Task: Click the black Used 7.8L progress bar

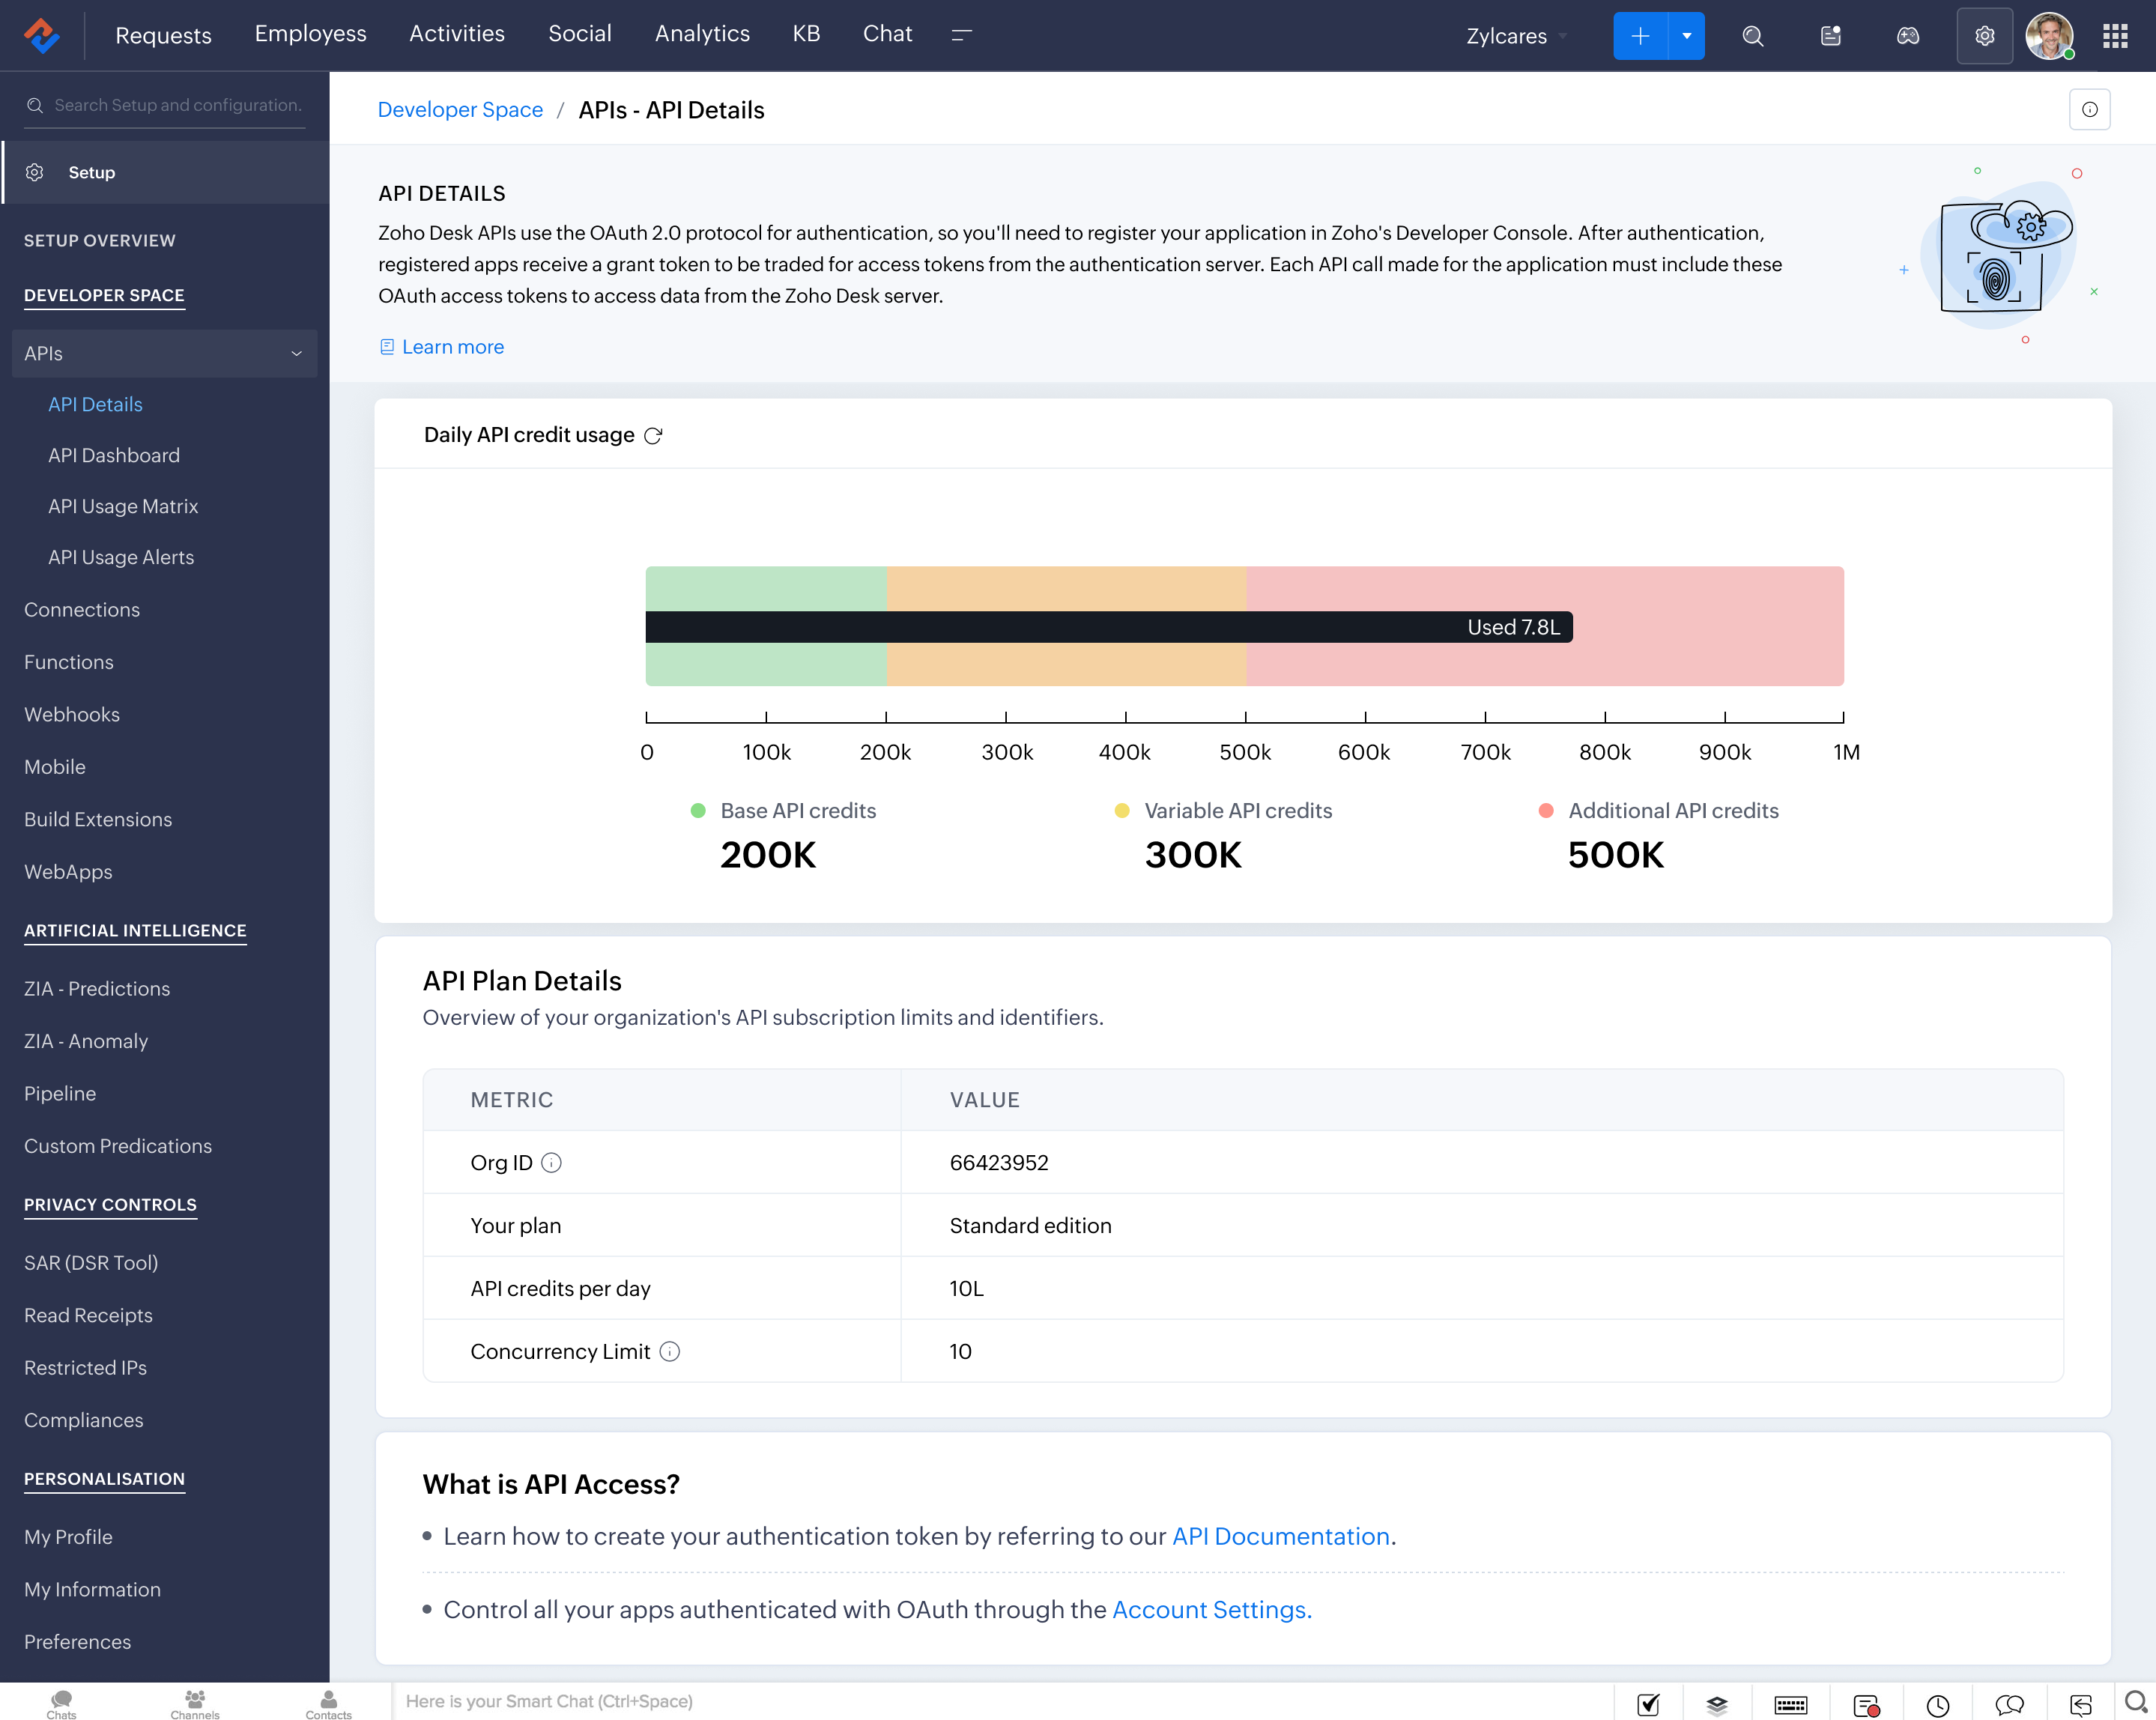Action: click(x=1108, y=627)
